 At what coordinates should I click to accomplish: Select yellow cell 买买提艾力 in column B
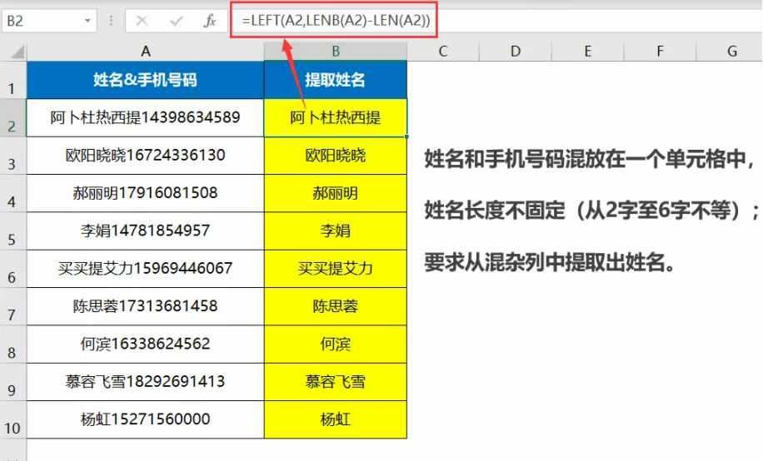click(x=336, y=269)
